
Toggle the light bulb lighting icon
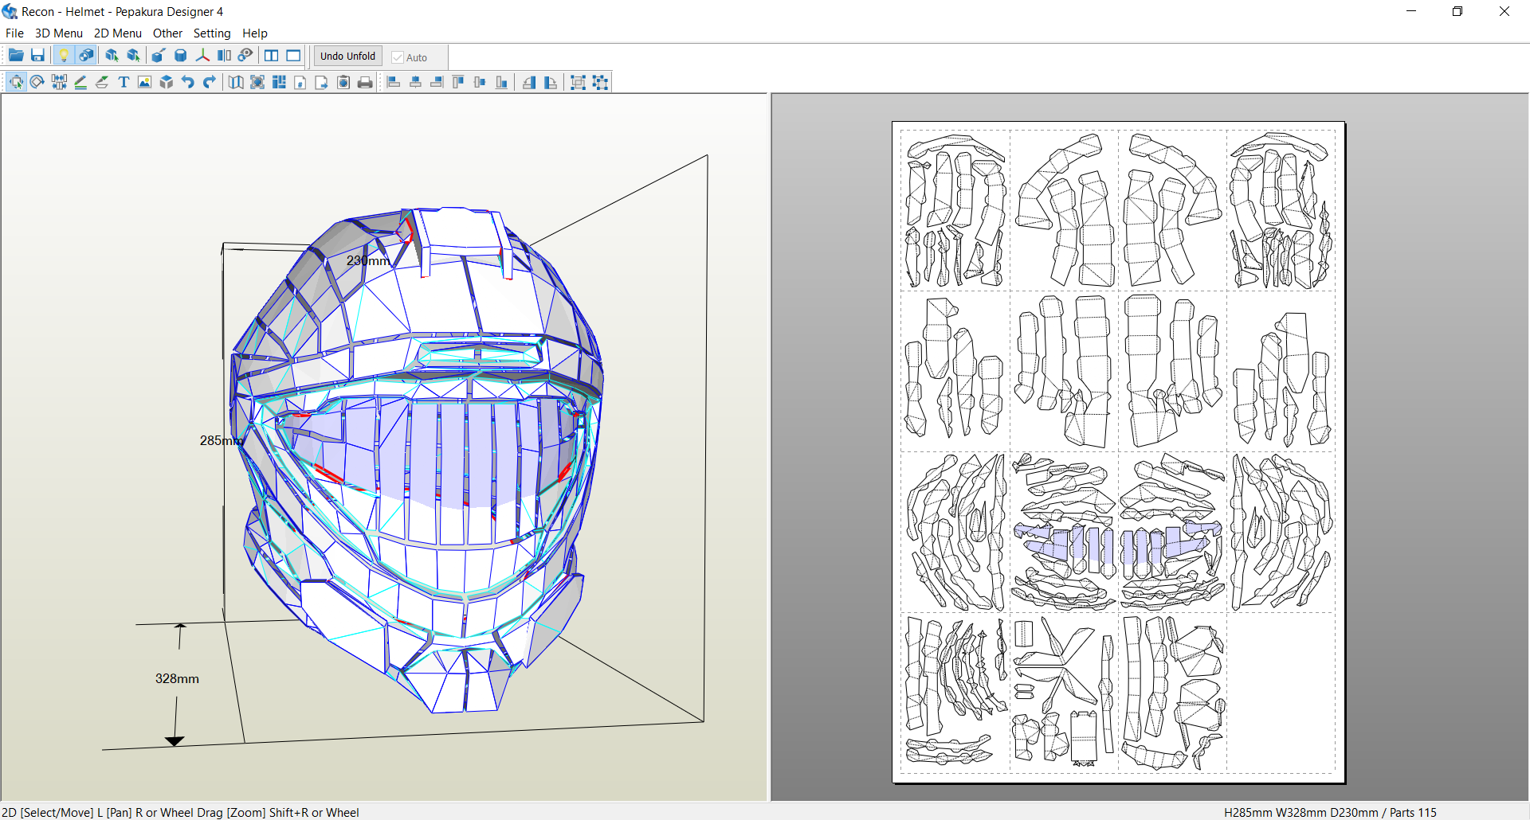(x=64, y=56)
